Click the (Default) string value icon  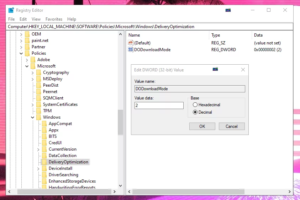131,43
